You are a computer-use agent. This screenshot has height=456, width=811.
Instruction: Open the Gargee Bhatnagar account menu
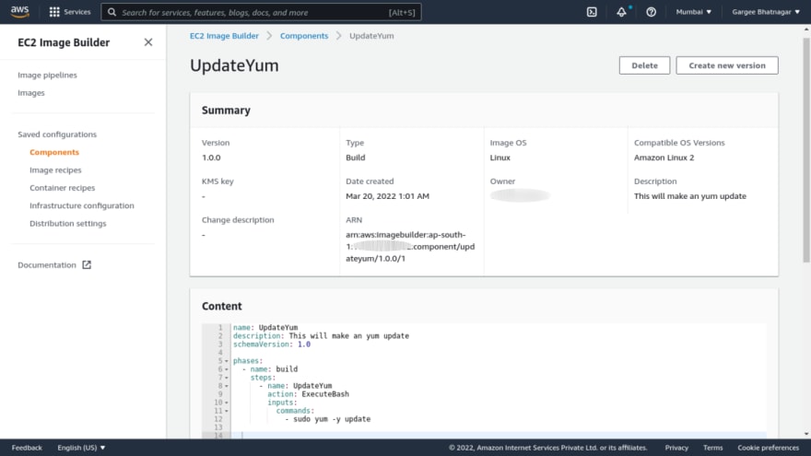click(x=766, y=12)
